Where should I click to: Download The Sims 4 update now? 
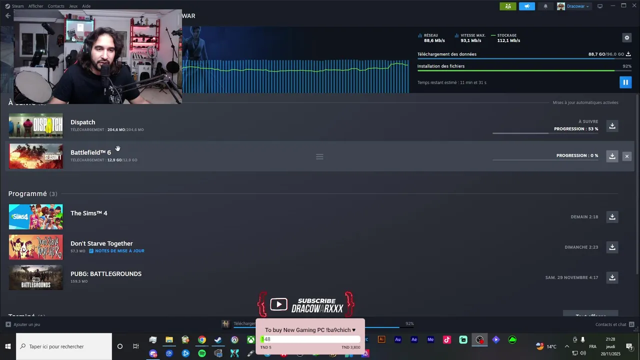612,216
